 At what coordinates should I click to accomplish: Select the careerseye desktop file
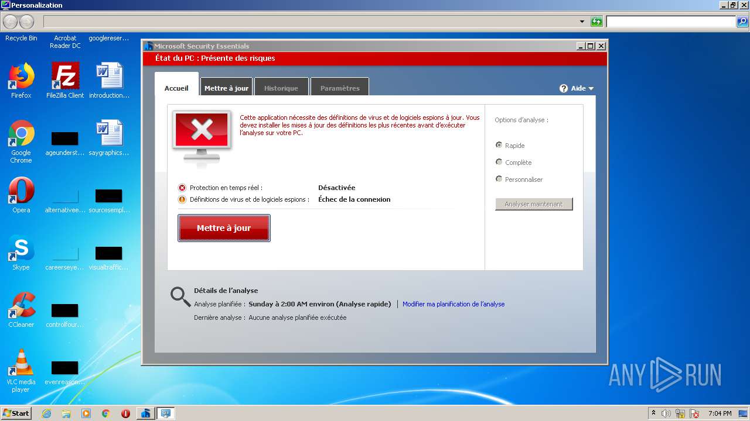(x=65, y=258)
